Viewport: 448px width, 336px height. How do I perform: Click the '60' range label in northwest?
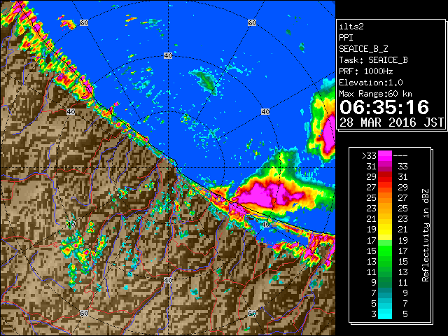click(x=84, y=22)
